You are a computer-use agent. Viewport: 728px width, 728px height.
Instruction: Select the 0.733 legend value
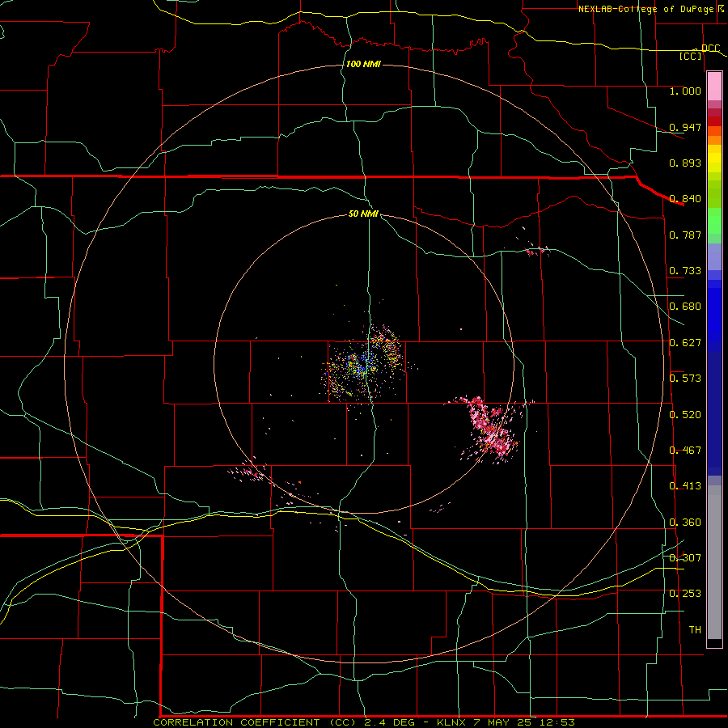(x=685, y=270)
